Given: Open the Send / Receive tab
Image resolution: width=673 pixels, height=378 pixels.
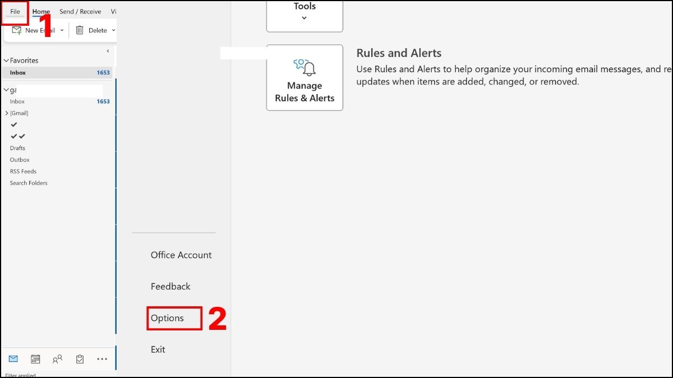Looking at the screenshot, I should click(x=80, y=11).
